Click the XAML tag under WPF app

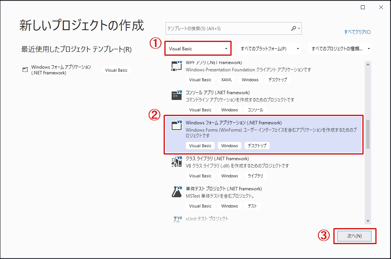pyautogui.click(x=227, y=80)
